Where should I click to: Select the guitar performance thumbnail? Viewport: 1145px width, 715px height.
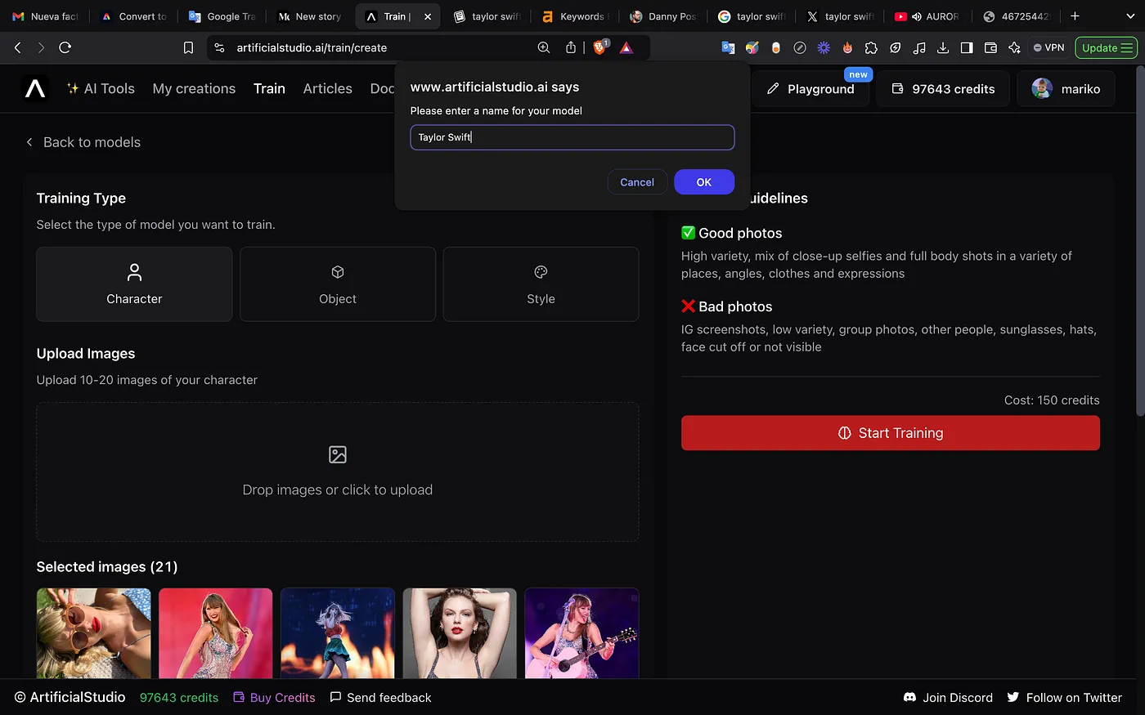[581, 633]
